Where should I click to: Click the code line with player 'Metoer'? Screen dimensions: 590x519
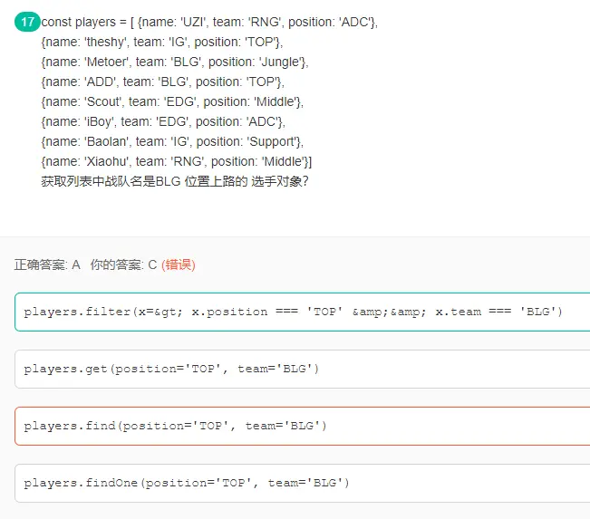[175, 62]
